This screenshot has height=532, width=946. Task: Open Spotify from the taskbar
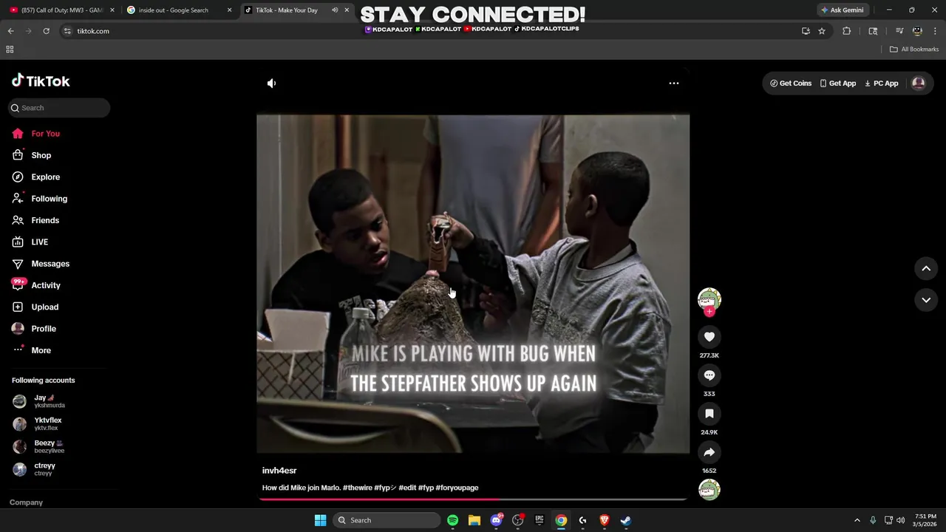tap(453, 520)
